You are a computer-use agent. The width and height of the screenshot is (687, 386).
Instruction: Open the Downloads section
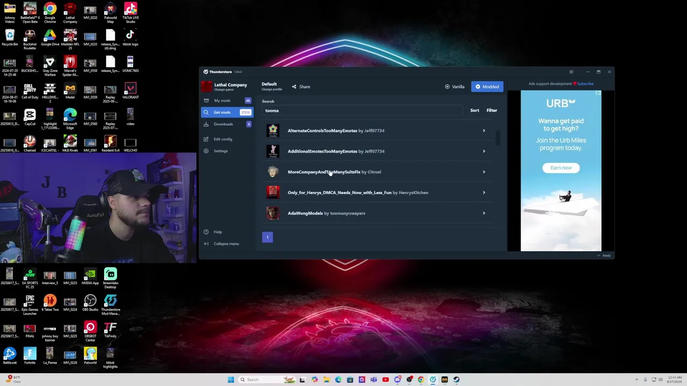click(226, 124)
